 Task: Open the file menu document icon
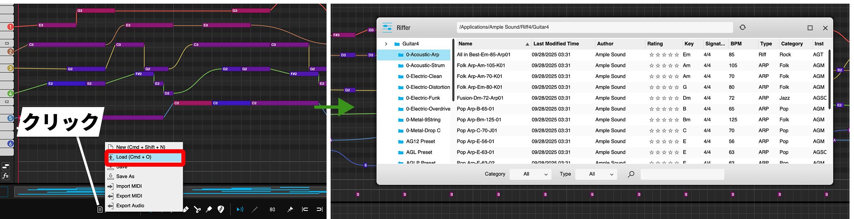(x=100, y=209)
